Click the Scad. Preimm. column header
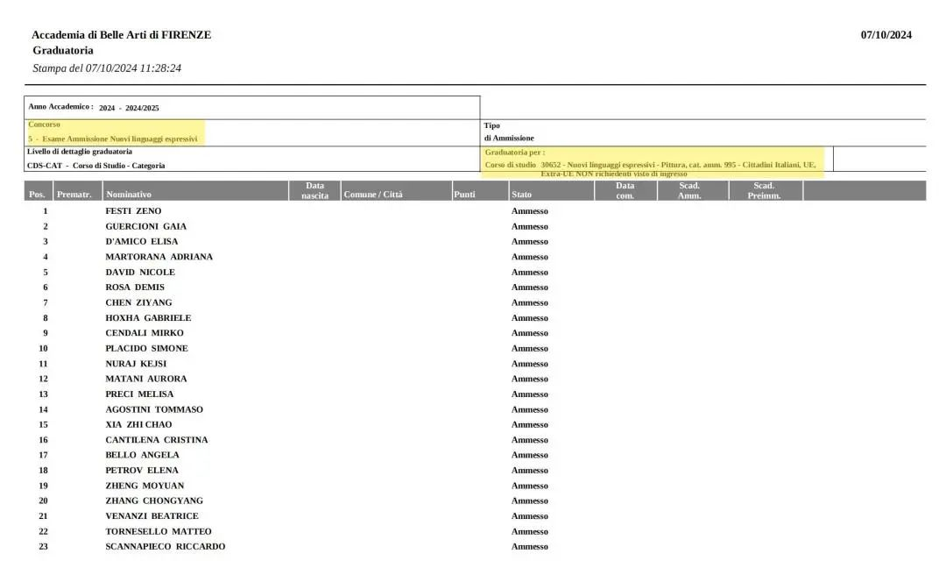946x575 pixels. (x=764, y=190)
